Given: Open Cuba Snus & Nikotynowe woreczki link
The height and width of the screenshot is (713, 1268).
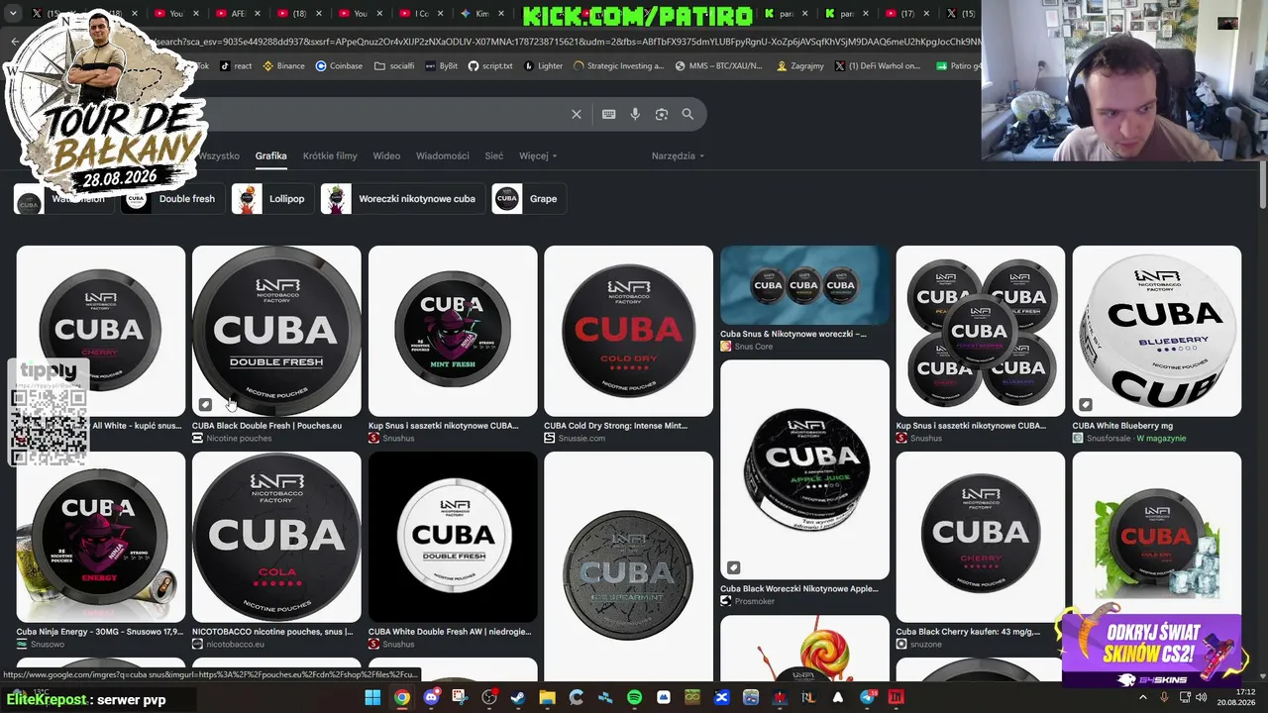Looking at the screenshot, I should [792, 334].
